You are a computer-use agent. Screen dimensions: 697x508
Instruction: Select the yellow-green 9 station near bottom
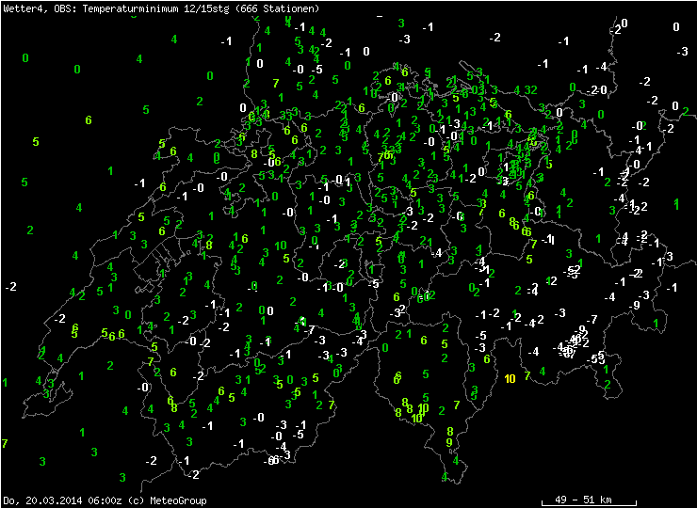[x=449, y=442]
